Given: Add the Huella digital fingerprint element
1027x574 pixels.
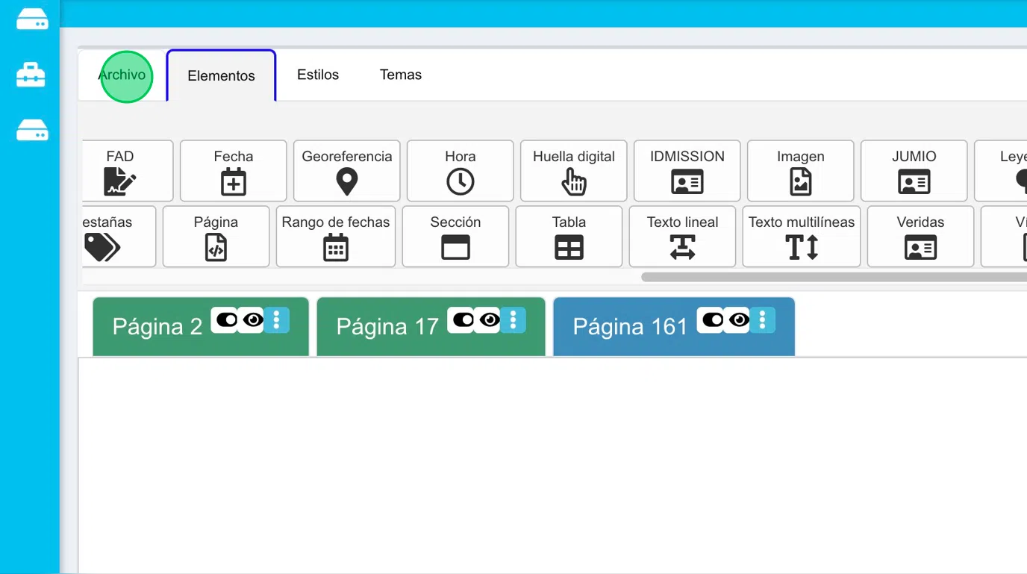Looking at the screenshot, I should coord(573,171).
